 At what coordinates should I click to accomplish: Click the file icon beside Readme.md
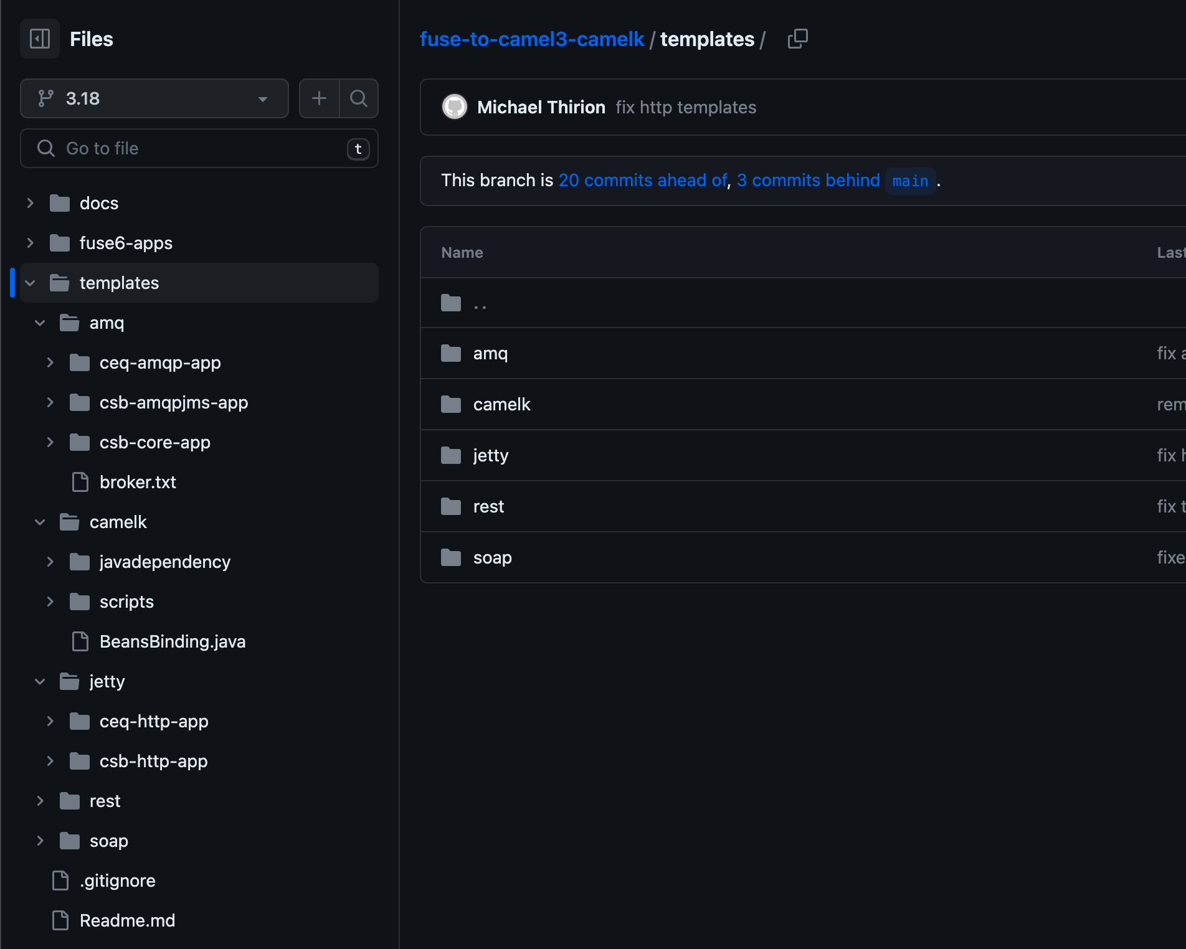point(60,920)
